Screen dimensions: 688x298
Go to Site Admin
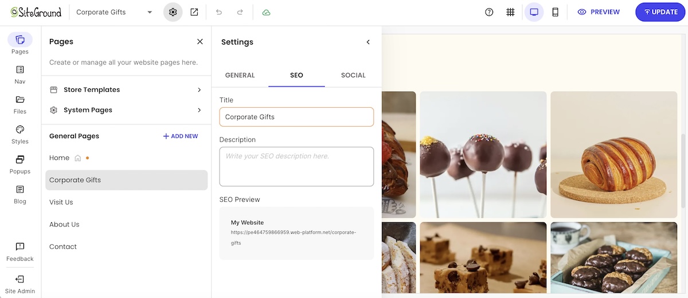20,284
